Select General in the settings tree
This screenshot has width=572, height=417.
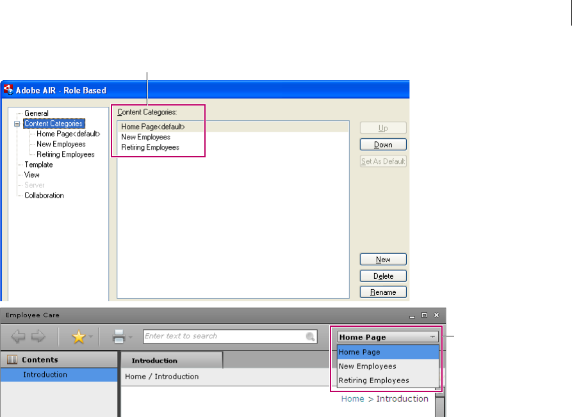[x=36, y=113]
